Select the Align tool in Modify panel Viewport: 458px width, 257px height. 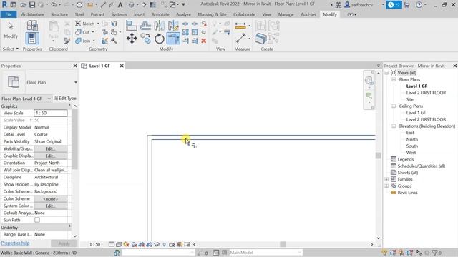pyautogui.click(x=132, y=26)
